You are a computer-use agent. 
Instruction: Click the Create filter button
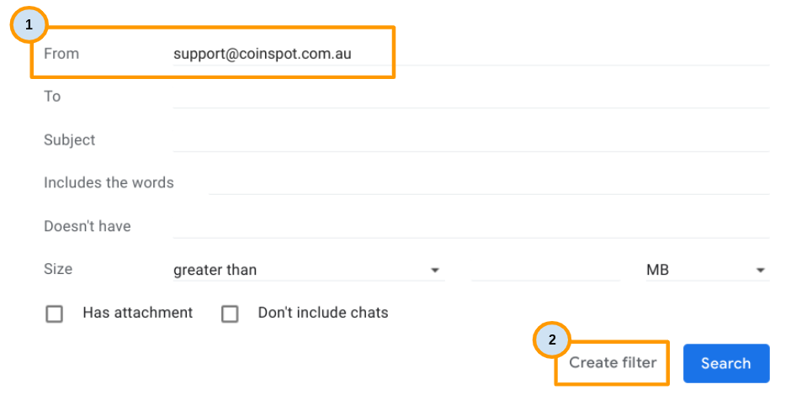tap(613, 363)
